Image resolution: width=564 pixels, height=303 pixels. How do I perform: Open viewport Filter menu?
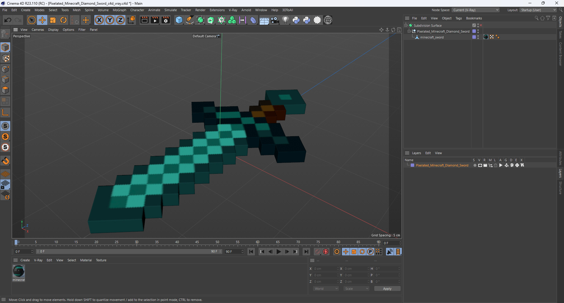coord(82,30)
